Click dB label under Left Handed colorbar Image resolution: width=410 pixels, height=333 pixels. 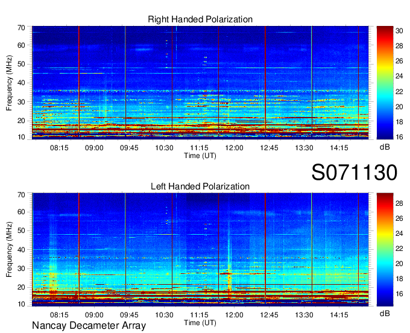(x=385, y=314)
